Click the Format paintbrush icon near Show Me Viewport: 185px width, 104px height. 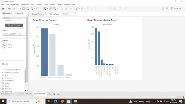point(167,8)
